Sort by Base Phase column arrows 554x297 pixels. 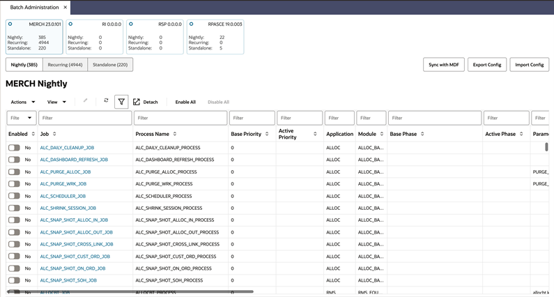click(422, 134)
